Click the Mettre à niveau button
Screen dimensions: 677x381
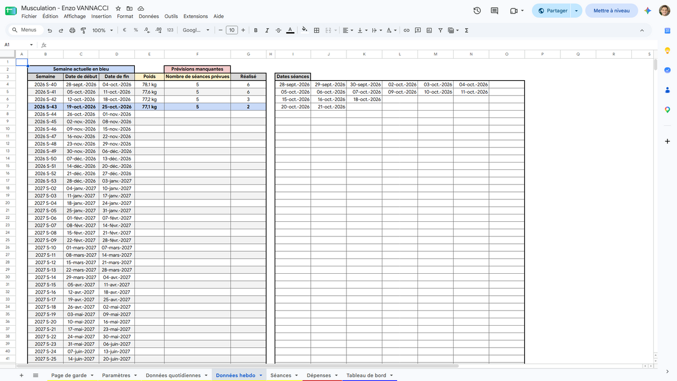(612, 11)
